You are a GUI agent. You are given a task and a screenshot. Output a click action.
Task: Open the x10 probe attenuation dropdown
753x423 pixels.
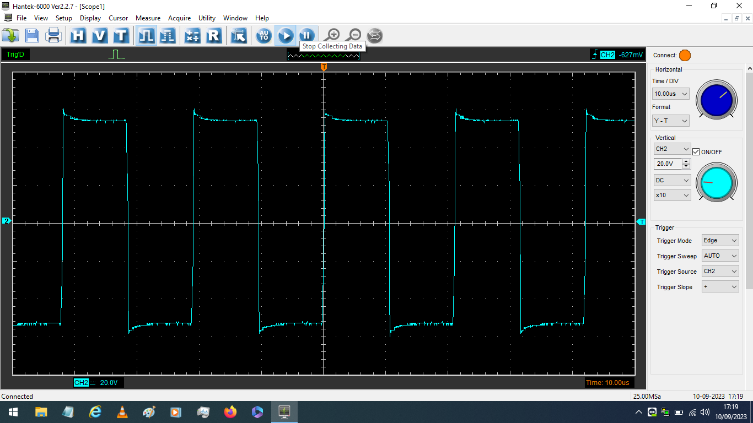pos(672,195)
